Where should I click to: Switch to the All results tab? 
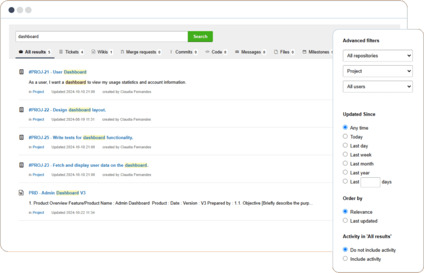[35, 52]
